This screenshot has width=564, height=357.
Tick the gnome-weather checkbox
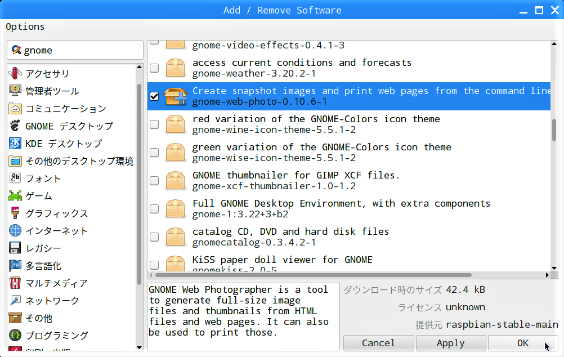click(154, 68)
